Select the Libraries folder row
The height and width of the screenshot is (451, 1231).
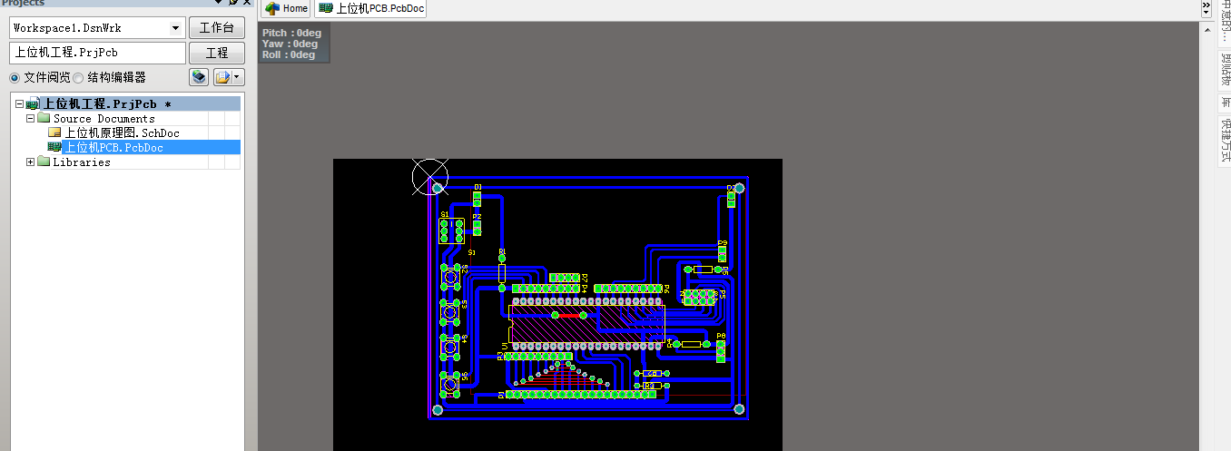139,162
